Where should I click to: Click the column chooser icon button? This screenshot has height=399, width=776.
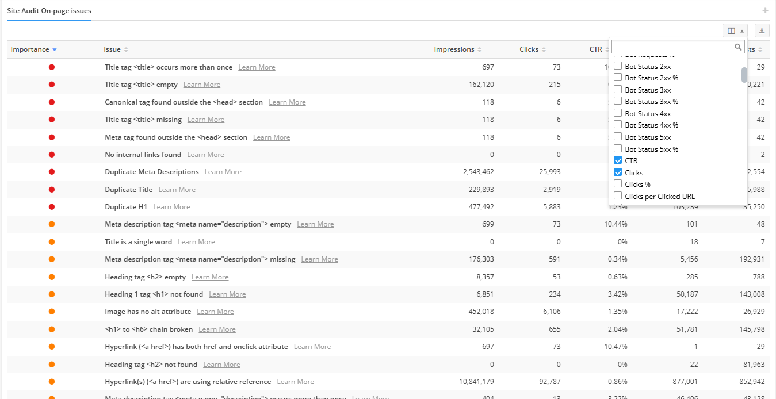click(731, 31)
